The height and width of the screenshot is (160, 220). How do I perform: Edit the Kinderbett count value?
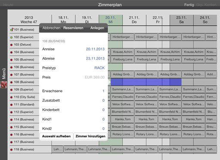104,110
